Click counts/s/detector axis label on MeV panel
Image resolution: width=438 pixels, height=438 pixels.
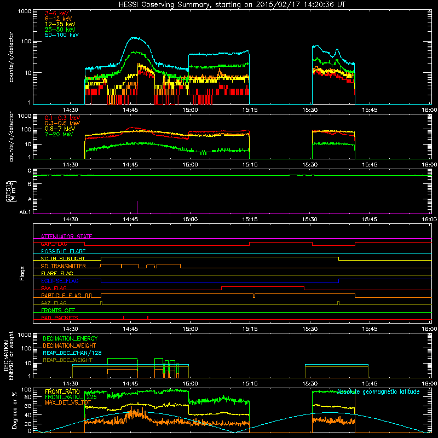tap(11, 137)
